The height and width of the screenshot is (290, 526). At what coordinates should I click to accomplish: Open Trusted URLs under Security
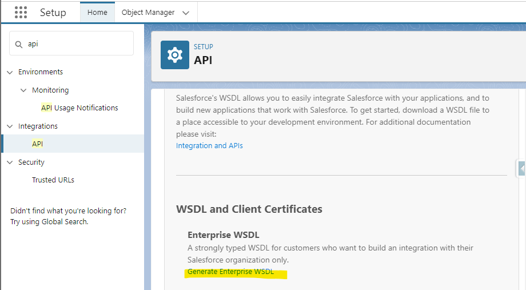pyautogui.click(x=53, y=180)
